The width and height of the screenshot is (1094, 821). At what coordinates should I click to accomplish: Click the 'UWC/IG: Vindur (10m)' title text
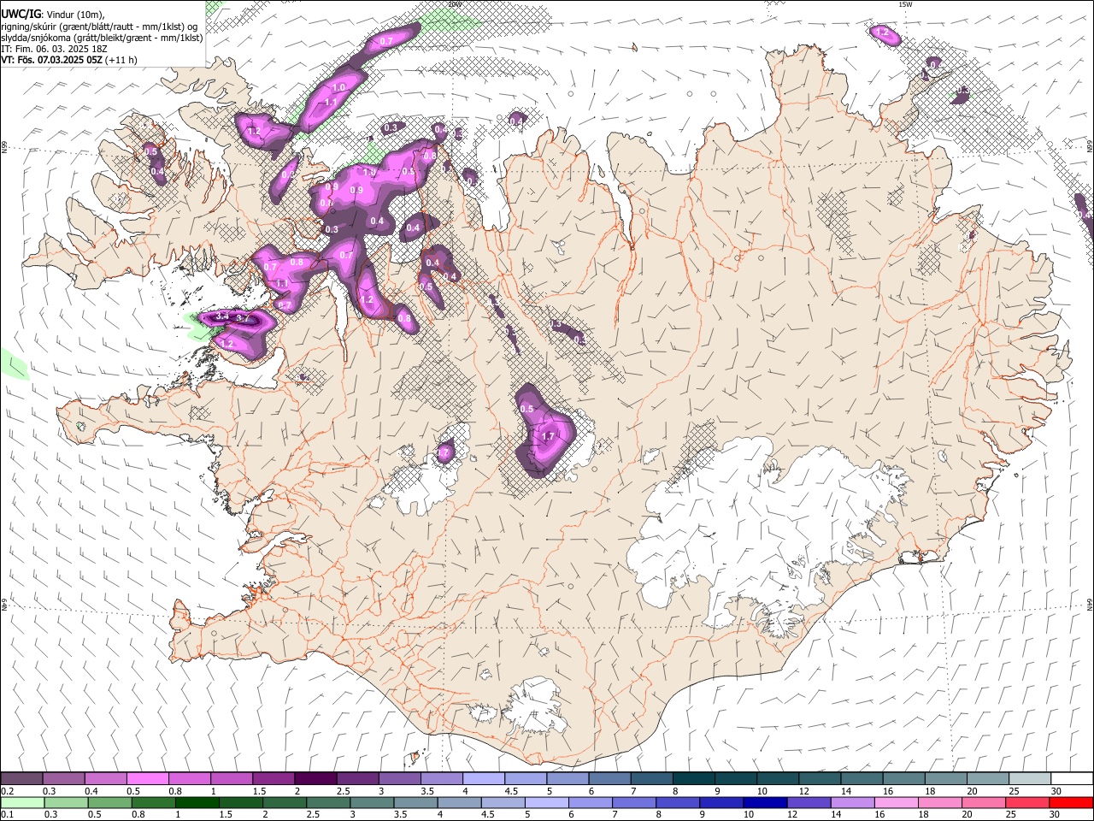pos(52,14)
